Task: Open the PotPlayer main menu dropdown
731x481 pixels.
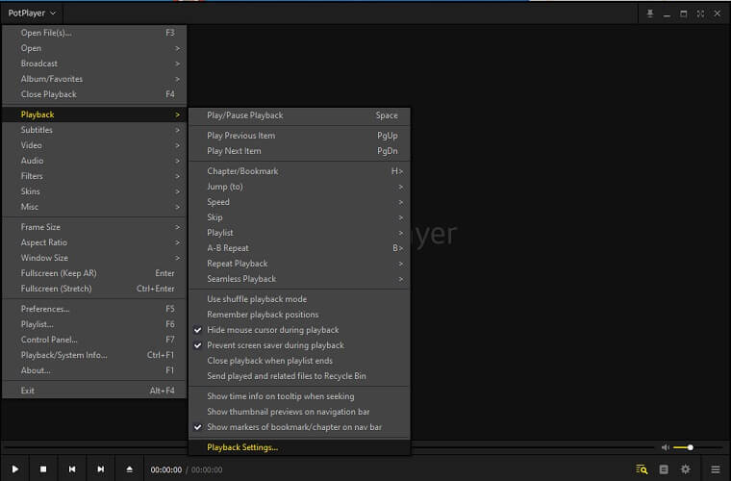Action: pos(32,13)
